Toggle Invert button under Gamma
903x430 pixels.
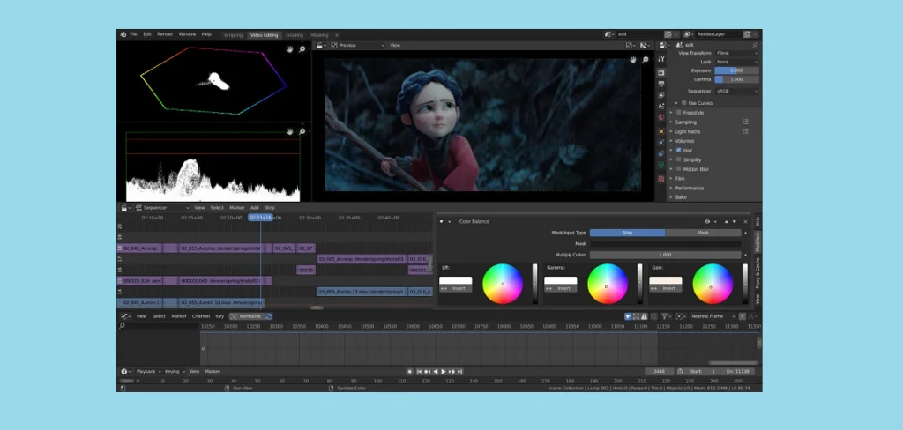560,288
